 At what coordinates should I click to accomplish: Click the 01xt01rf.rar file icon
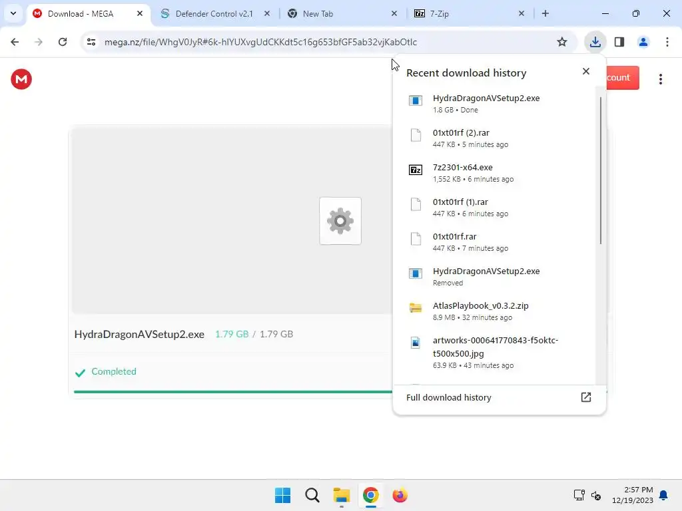(x=416, y=239)
